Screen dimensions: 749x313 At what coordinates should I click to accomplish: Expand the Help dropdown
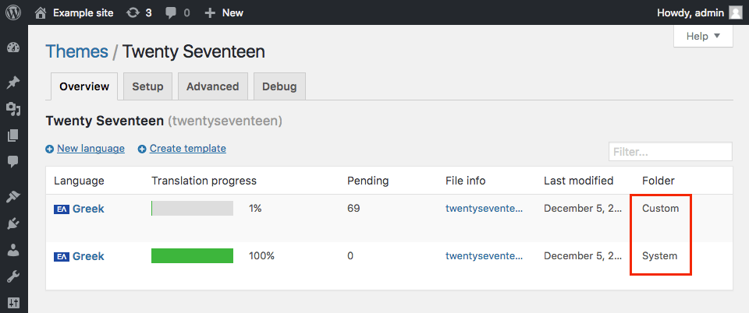pos(703,36)
